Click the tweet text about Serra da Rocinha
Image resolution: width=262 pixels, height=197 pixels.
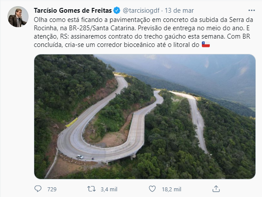144,32
